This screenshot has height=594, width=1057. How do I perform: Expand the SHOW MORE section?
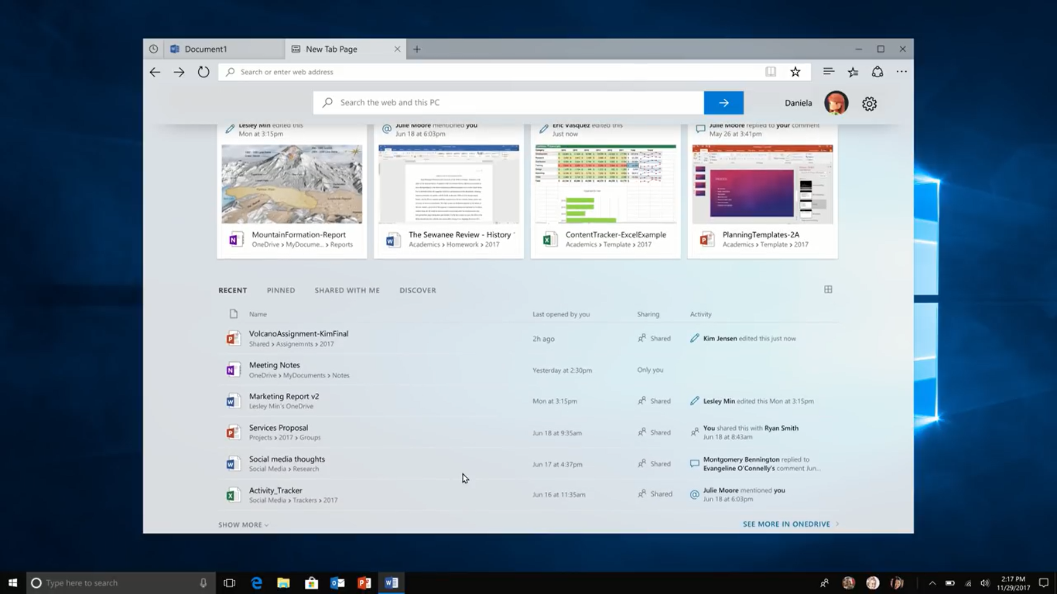[242, 524]
